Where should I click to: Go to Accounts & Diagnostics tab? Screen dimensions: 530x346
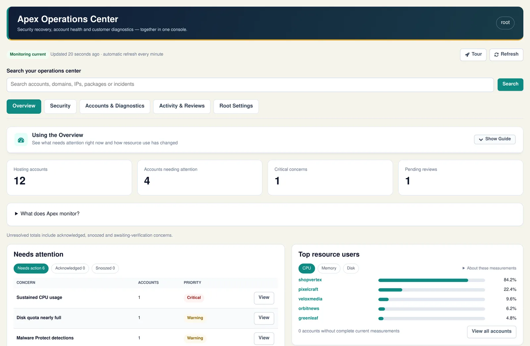coord(115,106)
